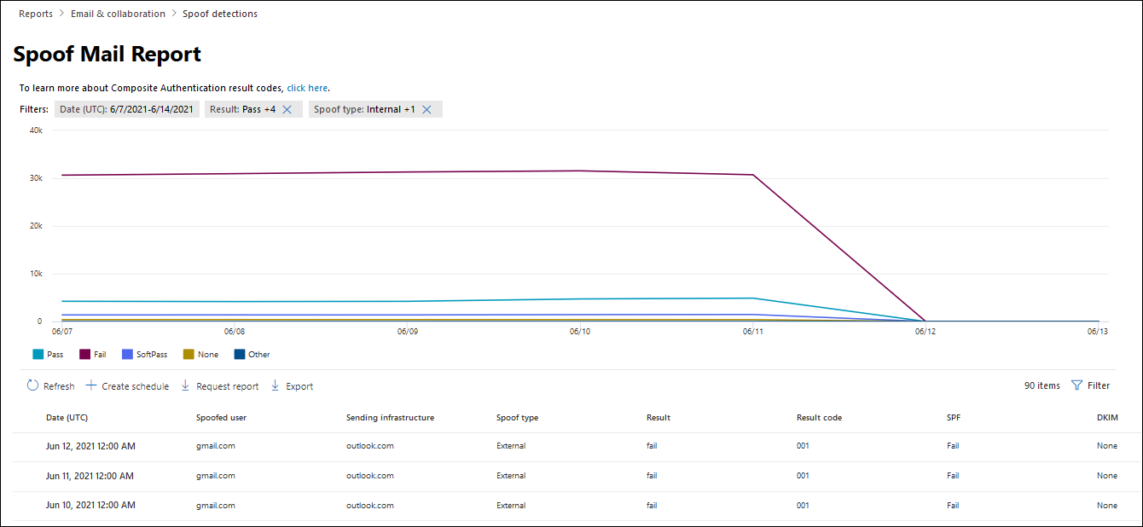Toggle the Other legend color swatch

tap(240, 354)
